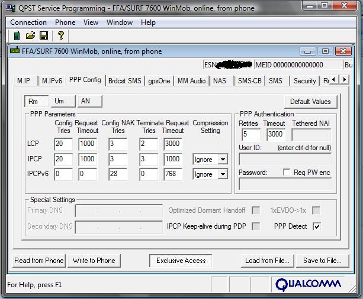Click the Password field
This screenshot has height=299, width=363.
click(x=285, y=184)
